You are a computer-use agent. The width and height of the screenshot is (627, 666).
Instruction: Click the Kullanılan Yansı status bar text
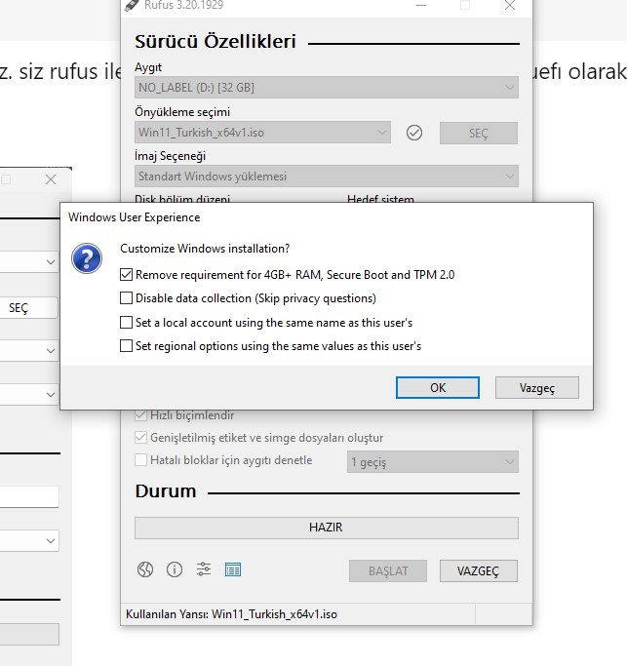(x=231, y=614)
